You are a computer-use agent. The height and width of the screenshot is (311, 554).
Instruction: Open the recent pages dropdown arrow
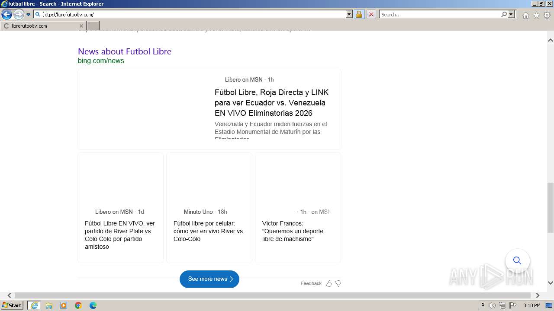(x=29, y=15)
